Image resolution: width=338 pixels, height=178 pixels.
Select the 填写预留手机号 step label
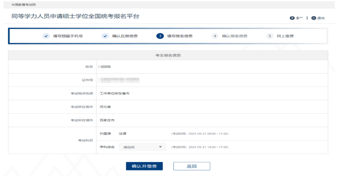coord(68,36)
